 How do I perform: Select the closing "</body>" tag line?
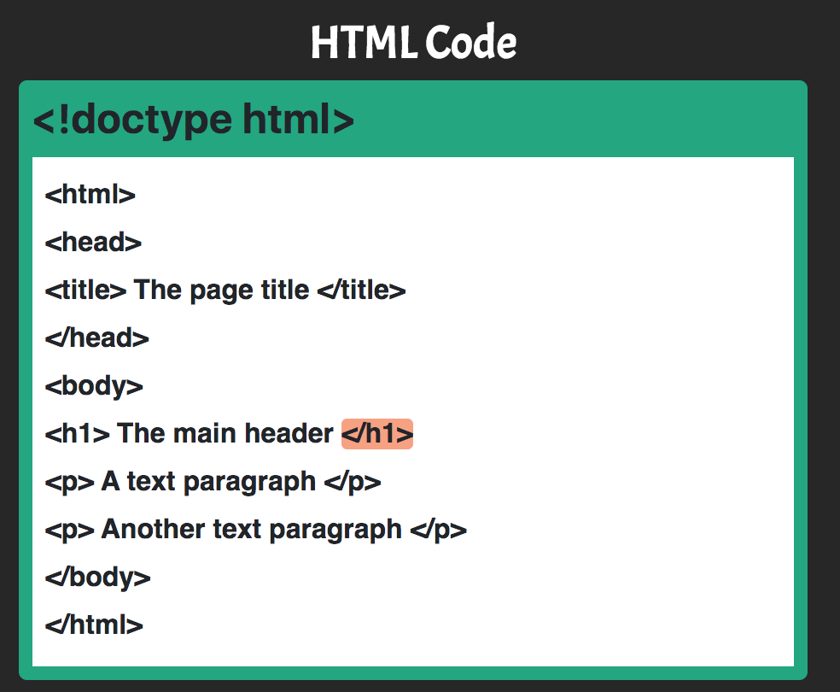(x=97, y=578)
